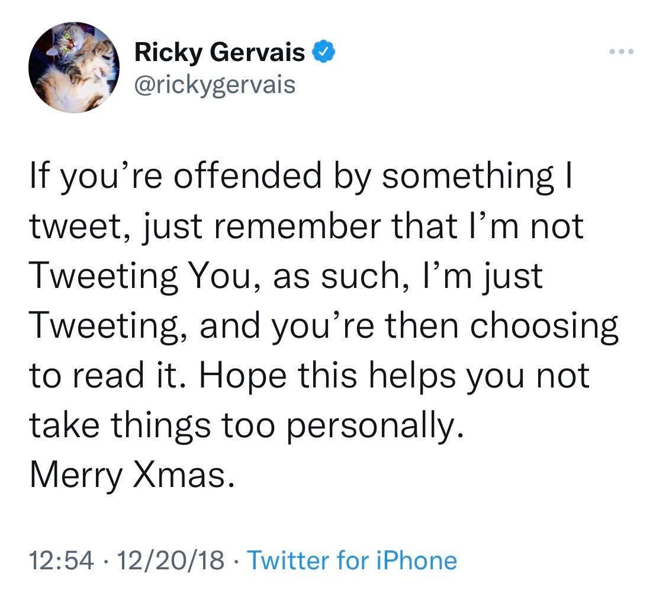
Task: Click the 12:54 tweet timestamp
Action: 62,560
